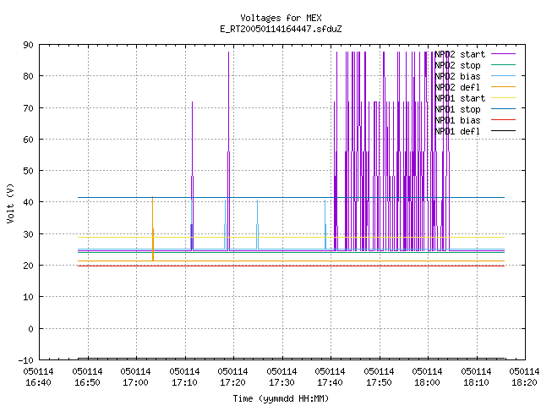This screenshot has width=541, height=406.
Task: Click the red line sample beside NPD1 bias
Action: point(503,120)
